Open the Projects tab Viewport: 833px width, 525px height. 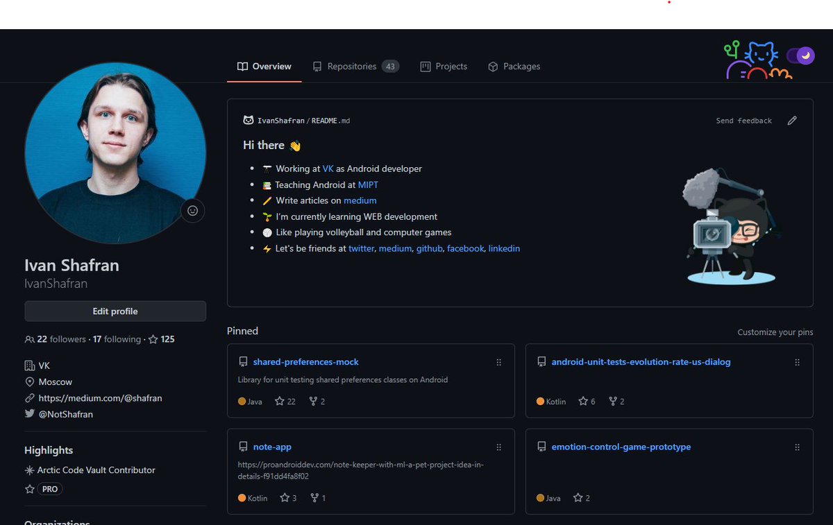click(x=444, y=67)
